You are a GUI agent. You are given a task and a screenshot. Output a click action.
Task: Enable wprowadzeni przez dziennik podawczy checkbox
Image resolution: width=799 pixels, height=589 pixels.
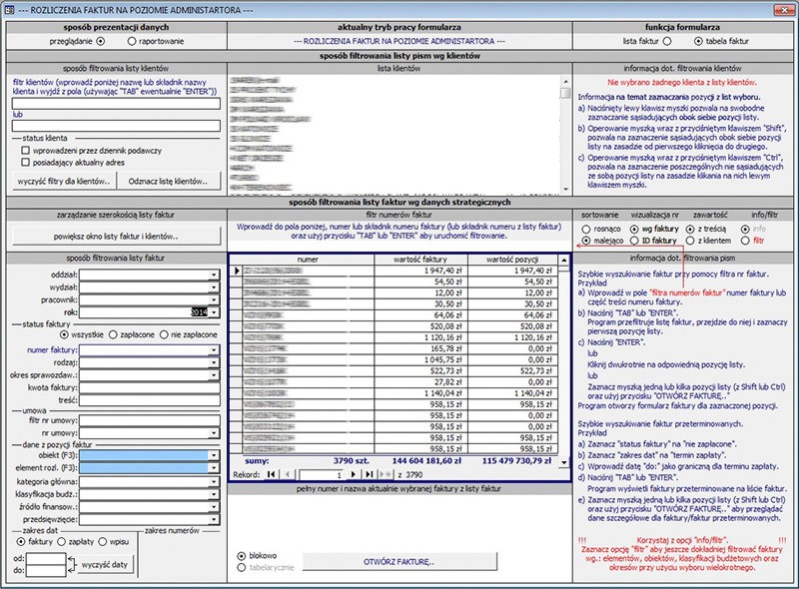point(26,151)
